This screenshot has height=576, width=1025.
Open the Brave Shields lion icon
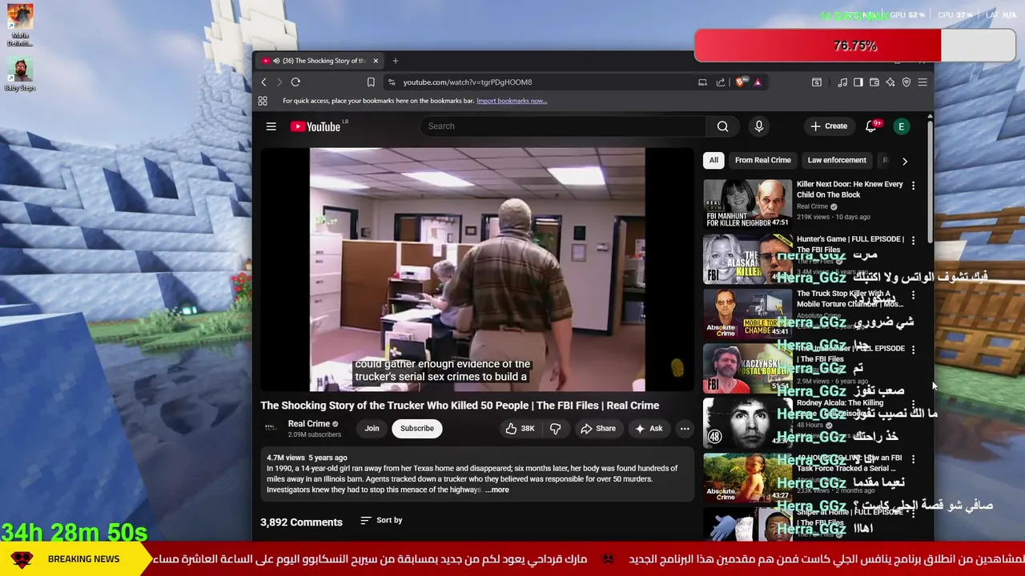click(741, 82)
